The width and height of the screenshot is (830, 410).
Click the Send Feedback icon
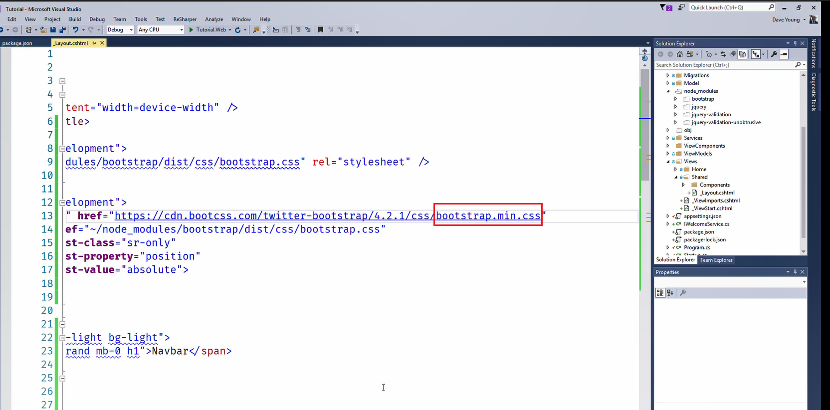coord(681,7)
